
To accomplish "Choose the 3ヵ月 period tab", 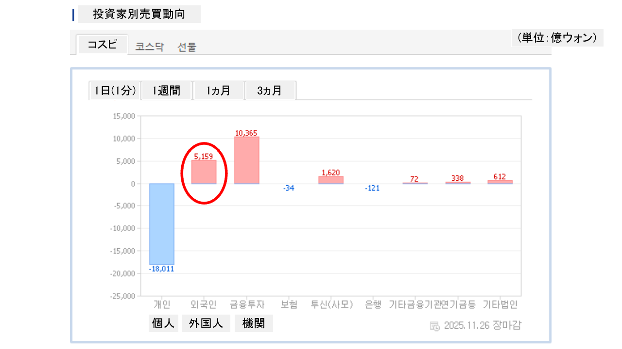I will (270, 91).
